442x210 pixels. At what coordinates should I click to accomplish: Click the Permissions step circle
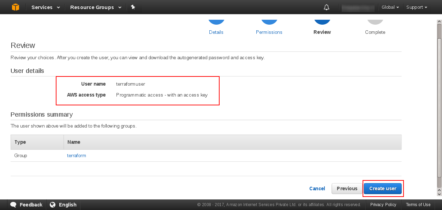[x=269, y=20]
